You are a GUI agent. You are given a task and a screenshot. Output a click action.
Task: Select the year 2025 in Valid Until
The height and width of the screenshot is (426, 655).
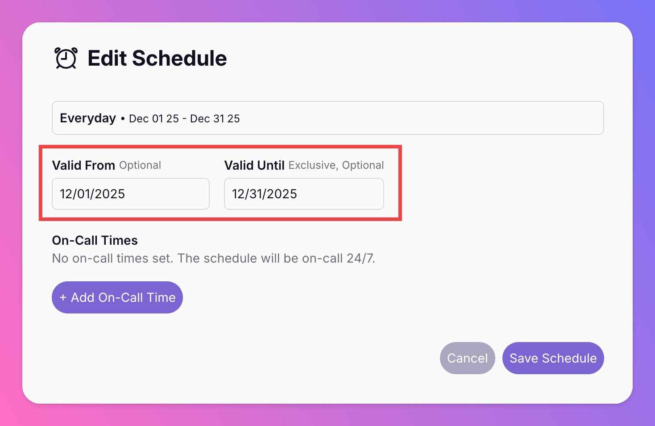pyautogui.click(x=282, y=194)
